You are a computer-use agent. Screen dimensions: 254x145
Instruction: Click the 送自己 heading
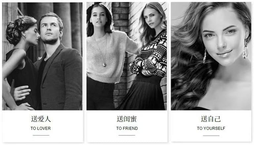pyautogui.click(x=211, y=119)
